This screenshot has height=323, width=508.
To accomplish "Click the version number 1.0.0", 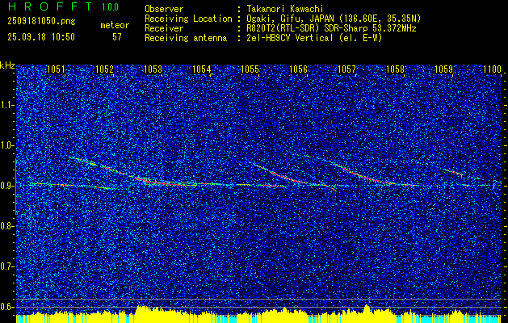I will [110, 7].
